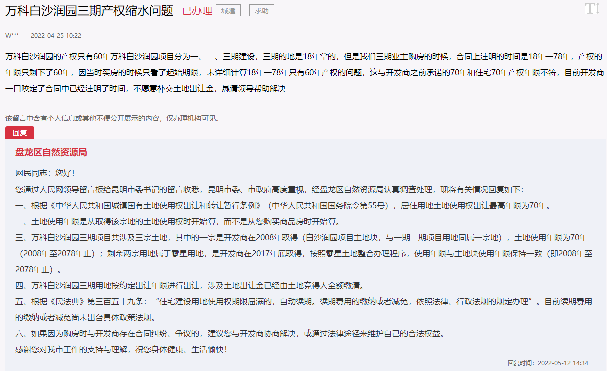Select the 求助 type tag
The width and height of the screenshot is (607, 371).
pos(261,11)
